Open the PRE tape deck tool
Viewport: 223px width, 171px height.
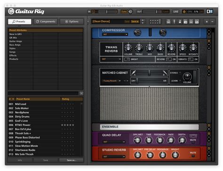point(168,22)
